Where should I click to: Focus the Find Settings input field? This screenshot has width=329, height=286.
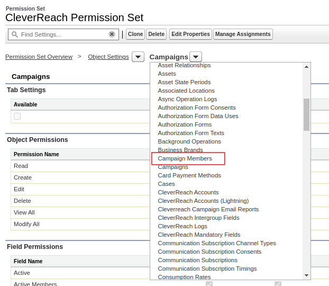click(x=63, y=34)
